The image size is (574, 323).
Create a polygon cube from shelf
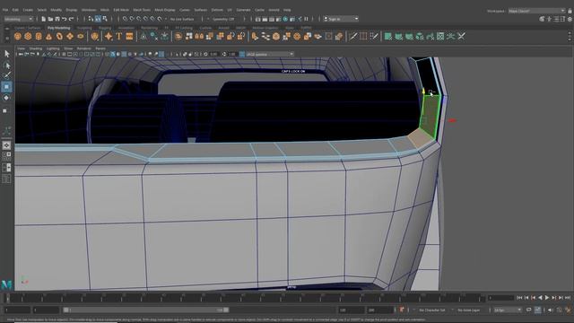(28, 36)
